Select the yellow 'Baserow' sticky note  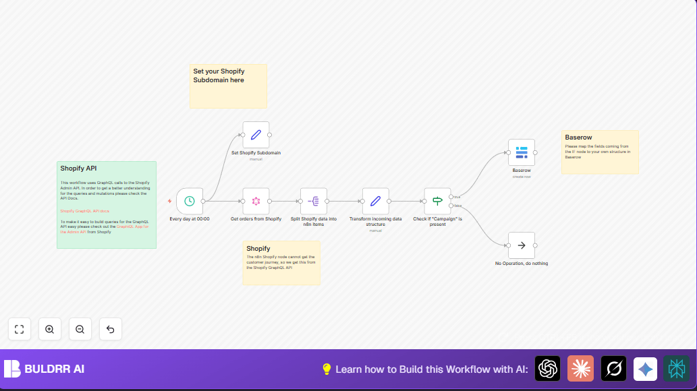[x=600, y=152]
